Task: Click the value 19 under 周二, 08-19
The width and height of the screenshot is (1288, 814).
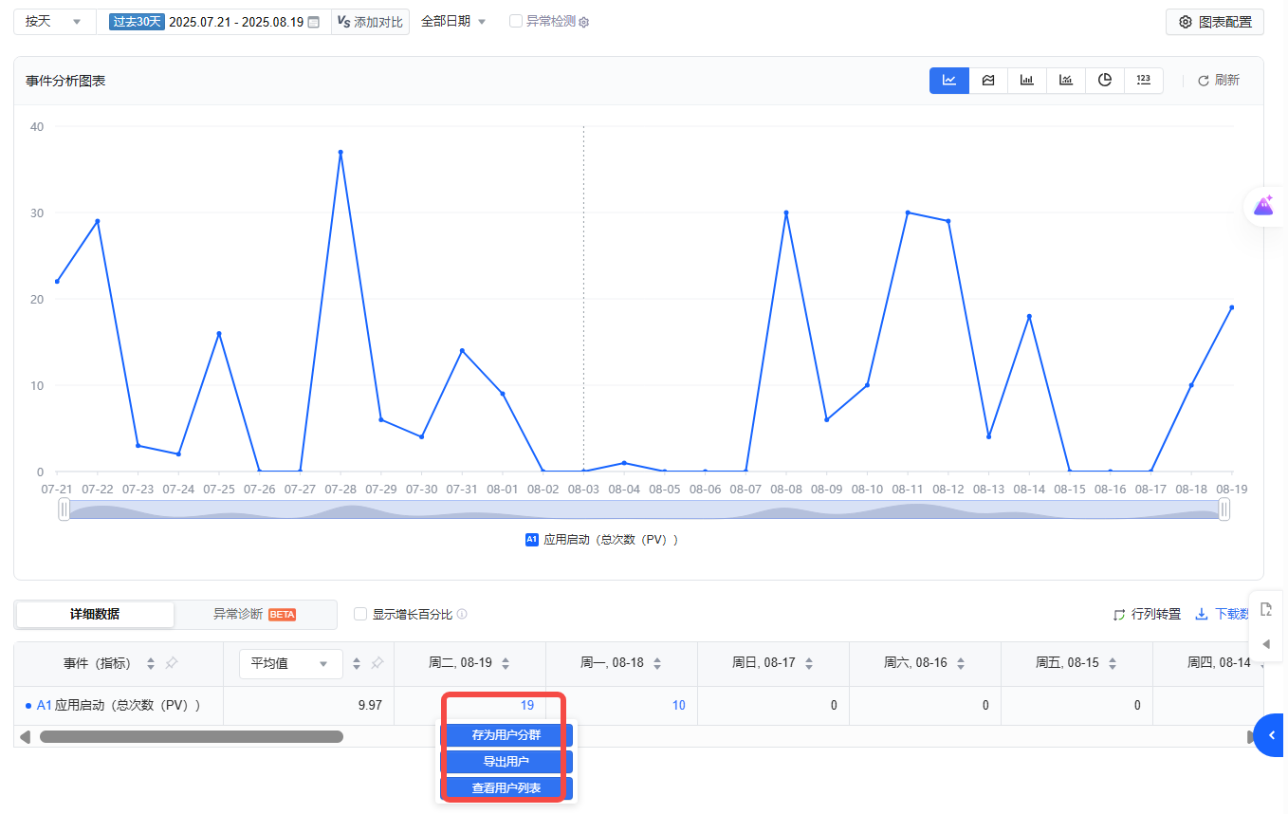Action: [526, 705]
